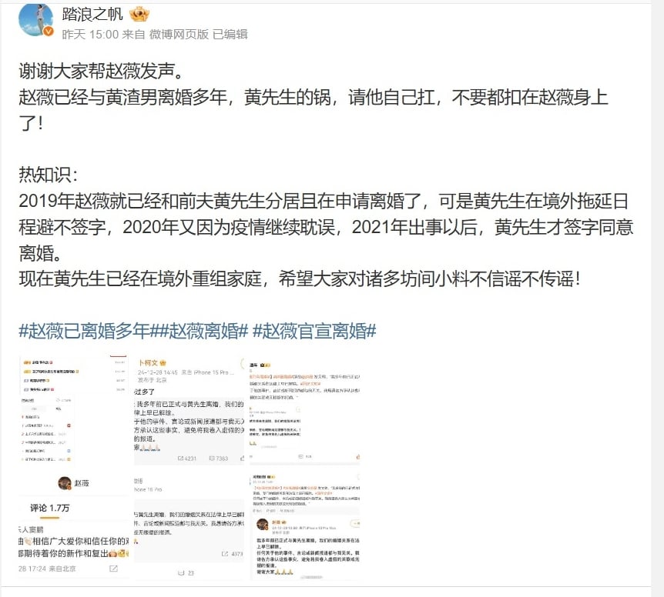Image resolution: width=664 pixels, height=597 pixels.
Task: Open the top-right news repost thumbnail
Action: point(305,409)
